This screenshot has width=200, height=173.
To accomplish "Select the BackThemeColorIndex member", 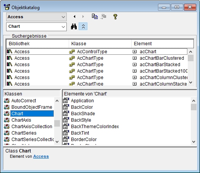I will coord(95,127).
